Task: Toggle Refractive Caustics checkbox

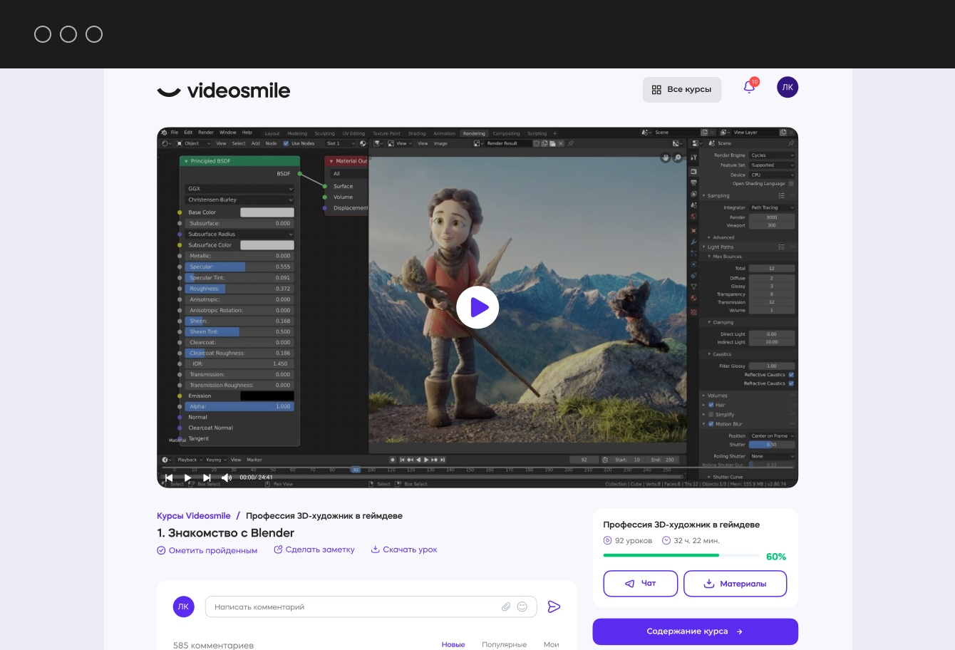Action: point(791,383)
